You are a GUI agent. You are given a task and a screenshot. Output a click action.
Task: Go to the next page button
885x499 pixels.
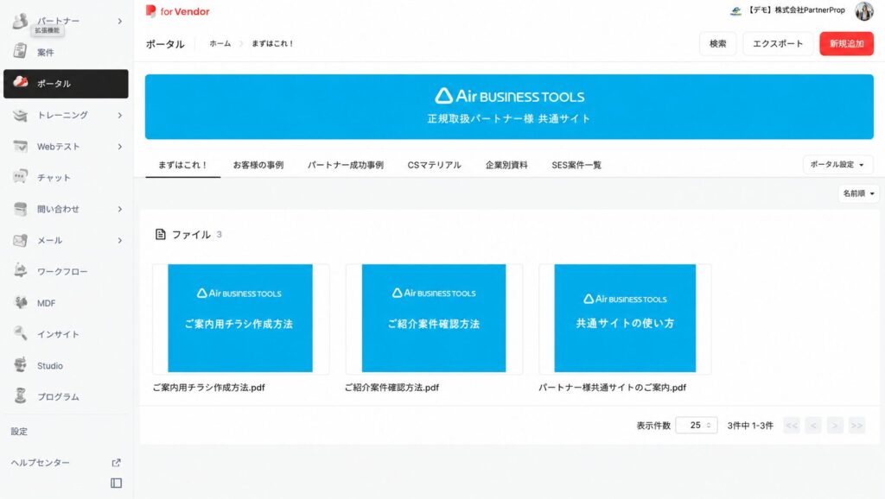[x=835, y=425]
